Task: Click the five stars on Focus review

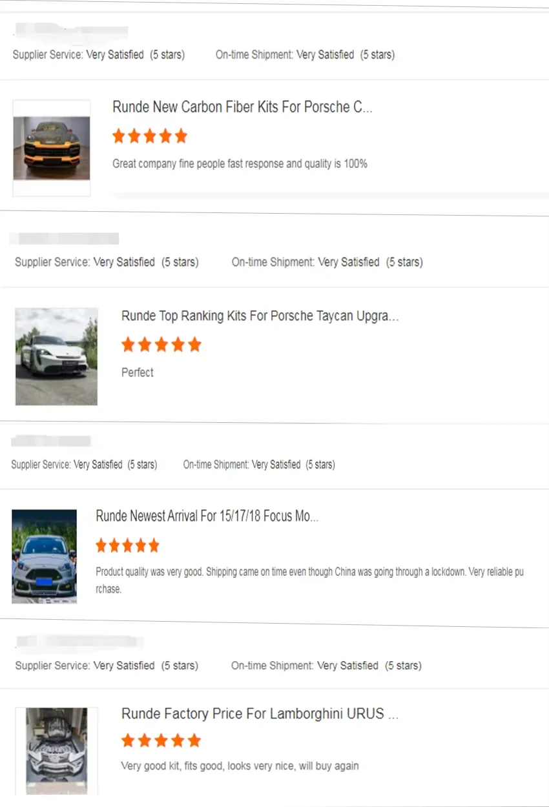Action: [x=127, y=546]
